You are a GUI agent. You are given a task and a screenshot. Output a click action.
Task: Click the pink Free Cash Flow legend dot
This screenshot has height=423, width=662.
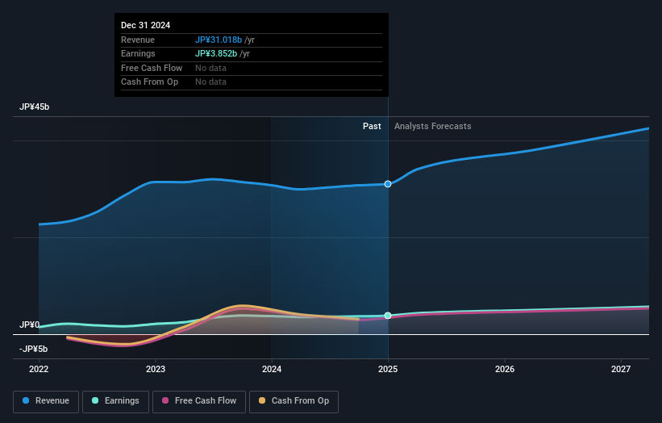[x=165, y=400]
